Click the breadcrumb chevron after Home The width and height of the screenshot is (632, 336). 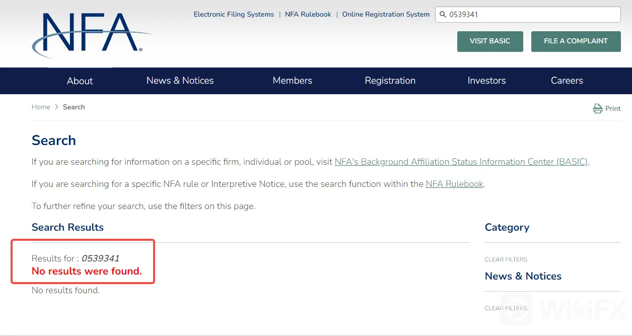coord(56,107)
